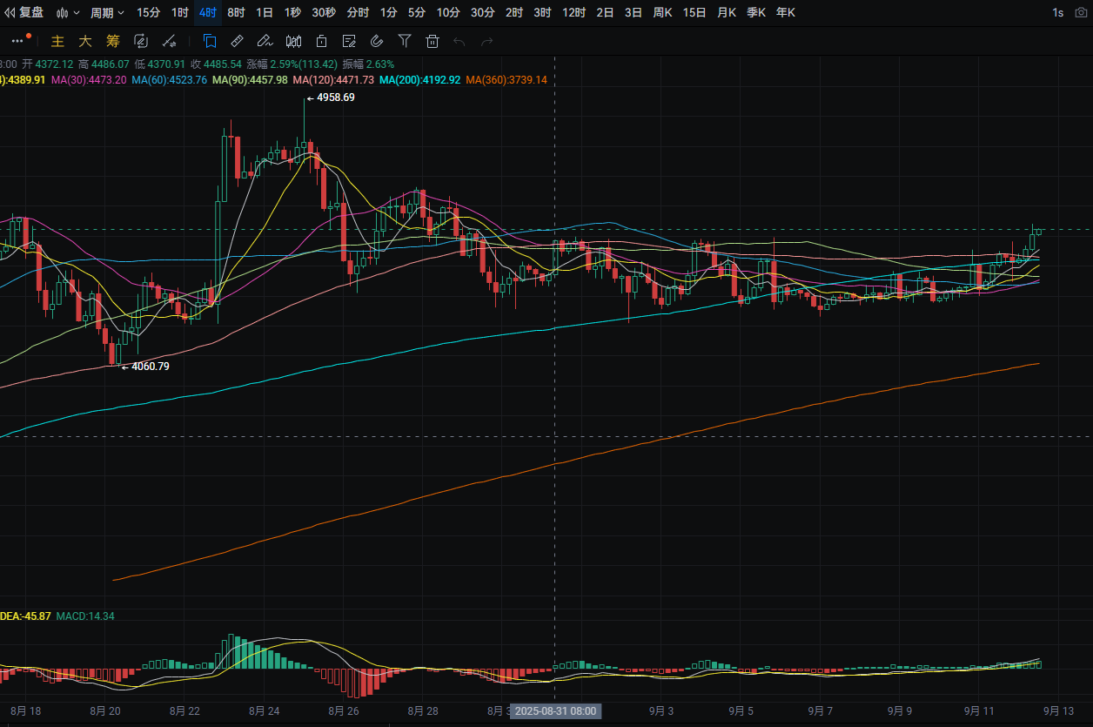The height and width of the screenshot is (727, 1093).
Task: Delete drawings with the trash icon
Action: click(433, 41)
